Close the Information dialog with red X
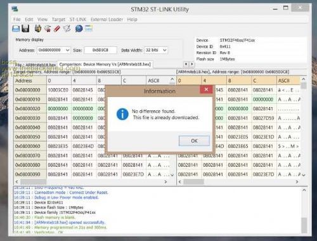This screenshot has height=241, width=317. pos(206,89)
